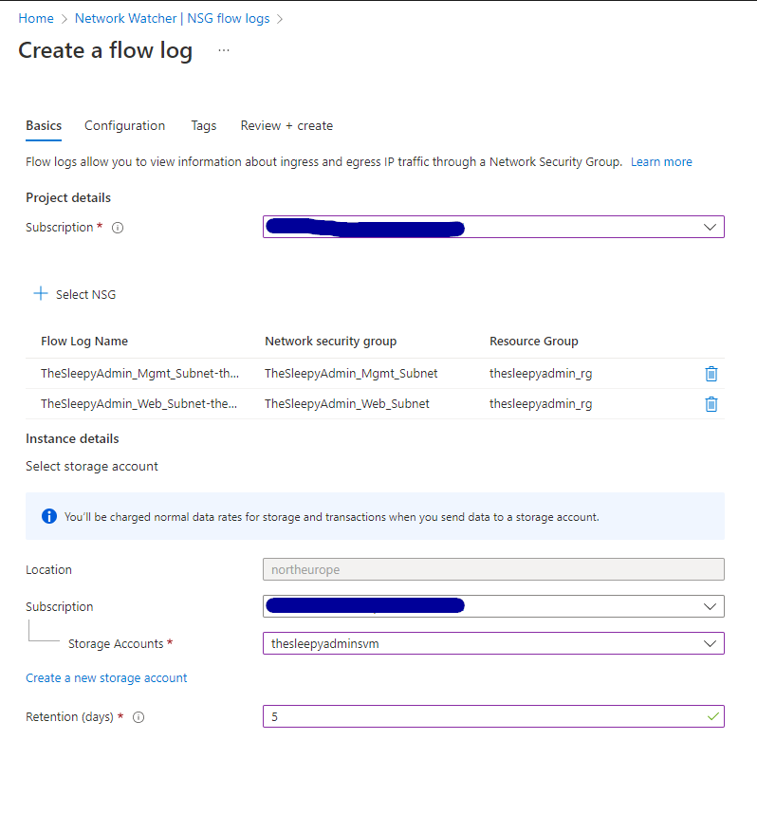Click the blue info icon in banner

pyautogui.click(x=48, y=517)
